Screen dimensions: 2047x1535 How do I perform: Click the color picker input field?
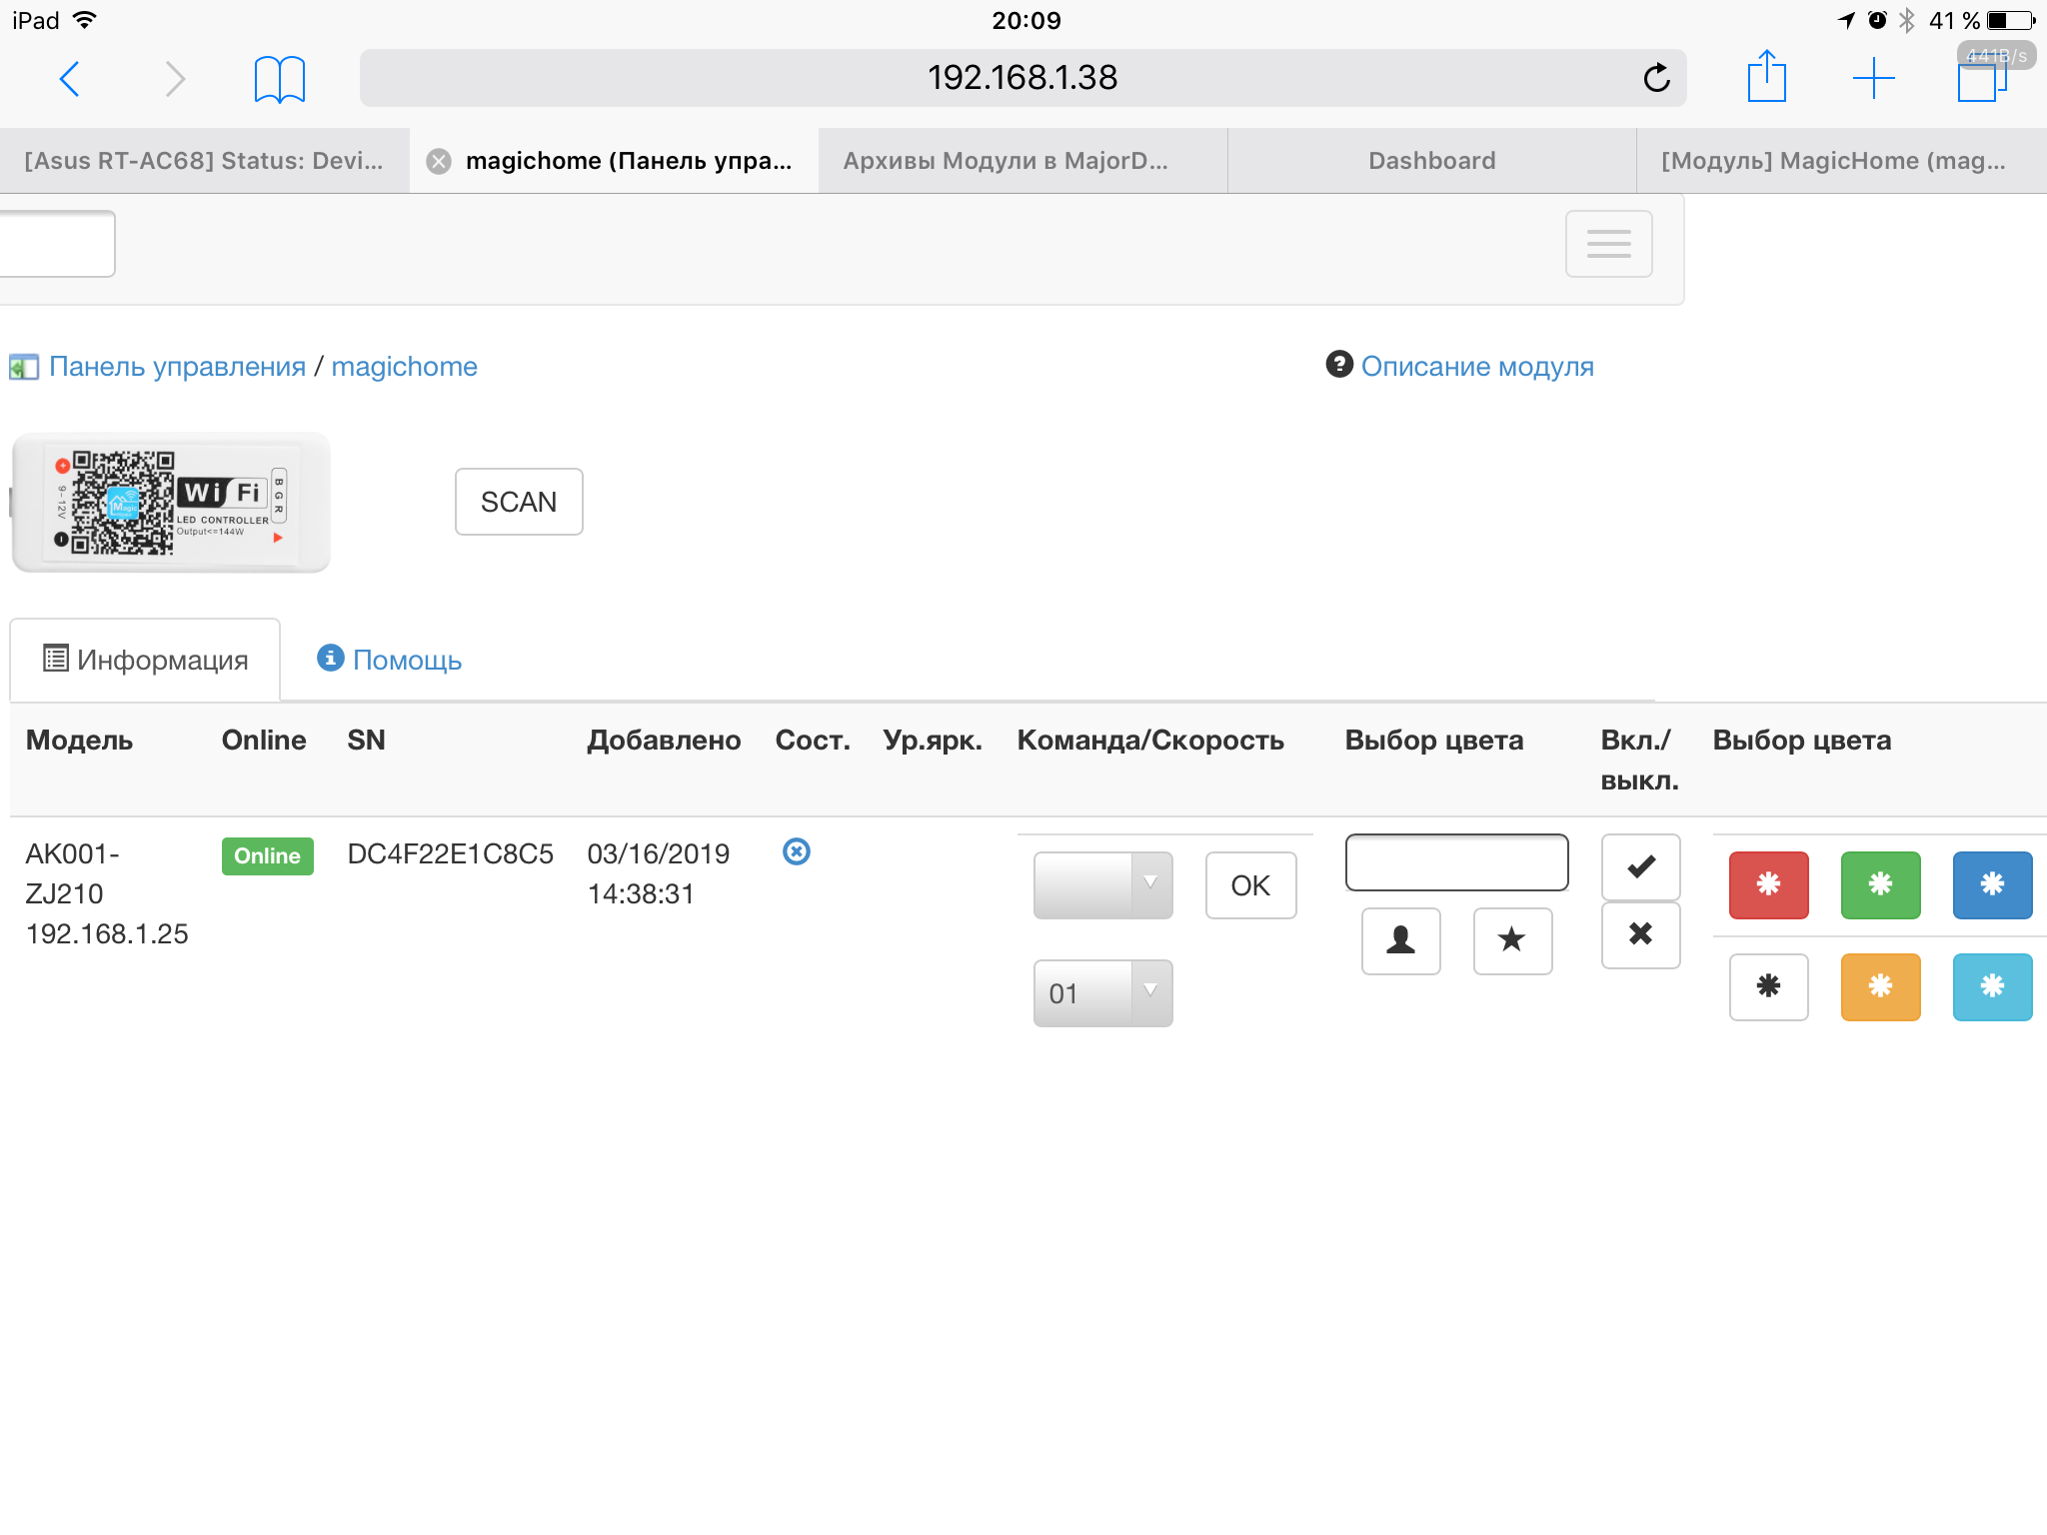[x=1456, y=862]
